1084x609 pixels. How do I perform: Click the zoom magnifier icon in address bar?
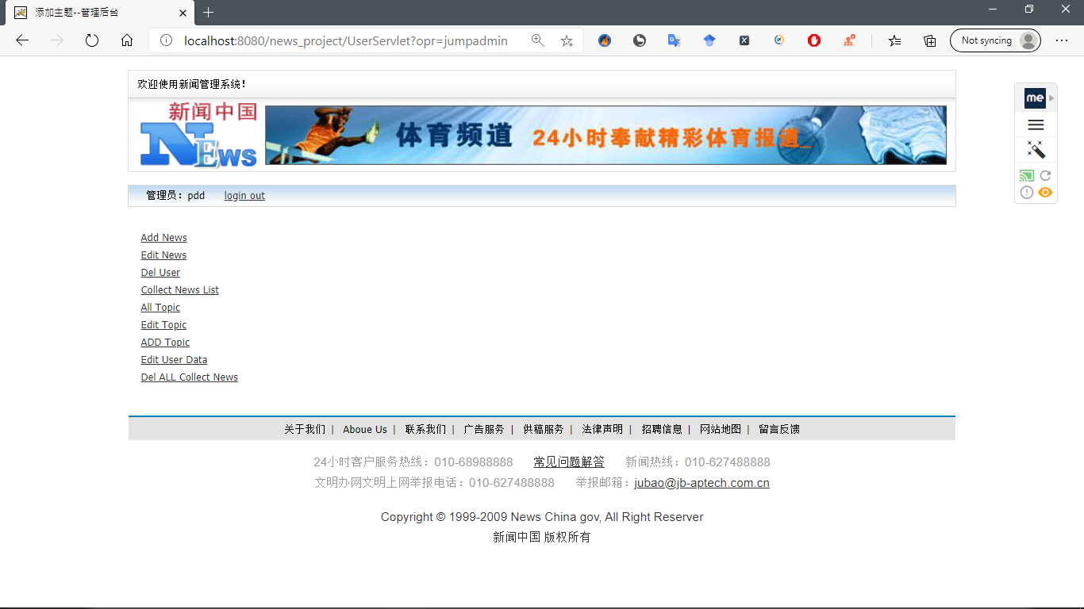538,40
